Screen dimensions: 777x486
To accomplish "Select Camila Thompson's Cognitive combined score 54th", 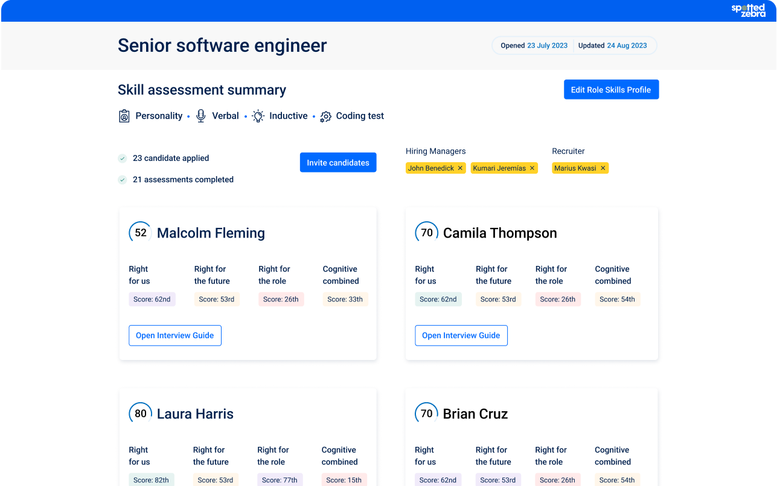I will (x=618, y=299).
